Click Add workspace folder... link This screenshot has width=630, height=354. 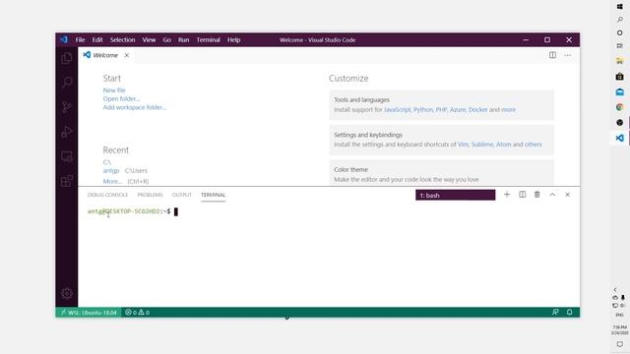tap(135, 107)
